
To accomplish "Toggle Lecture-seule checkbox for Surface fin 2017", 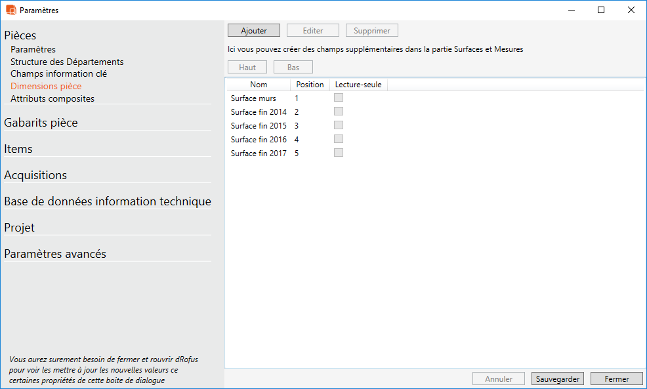I will point(339,153).
